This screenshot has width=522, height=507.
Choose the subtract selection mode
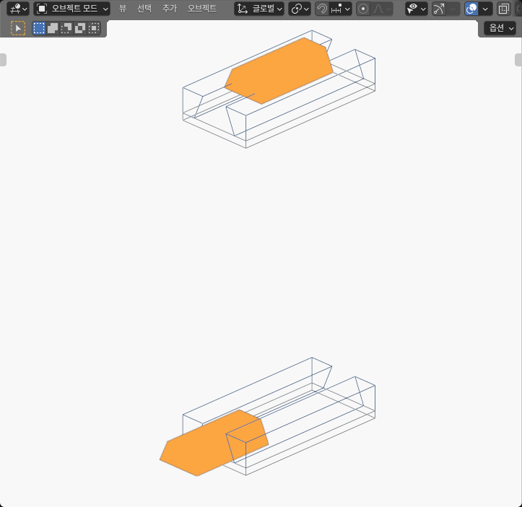pyautogui.click(x=66, y=28)
